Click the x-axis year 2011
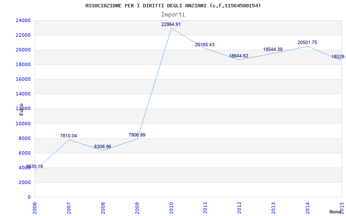The width and height of the screenshot is (346, 216). pyautogui.click(x=205, y=208)
